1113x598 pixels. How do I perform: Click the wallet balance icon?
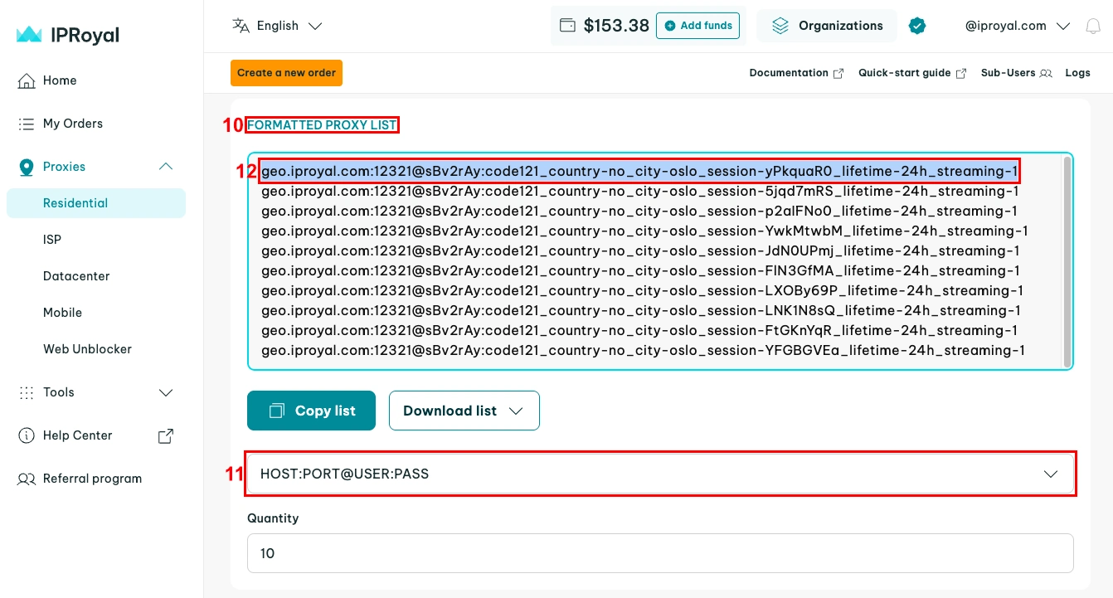(x=568, y=26)
